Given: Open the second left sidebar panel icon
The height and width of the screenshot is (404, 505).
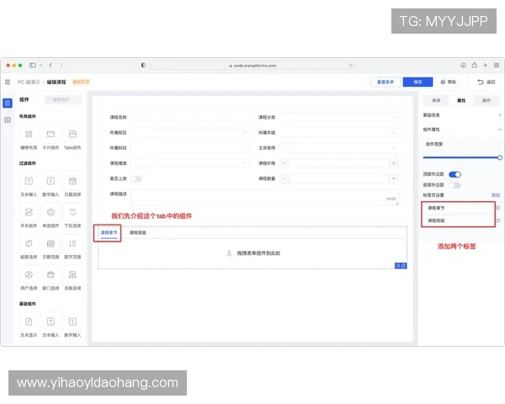Looking at the screenshot, I should tap(8, 120).
